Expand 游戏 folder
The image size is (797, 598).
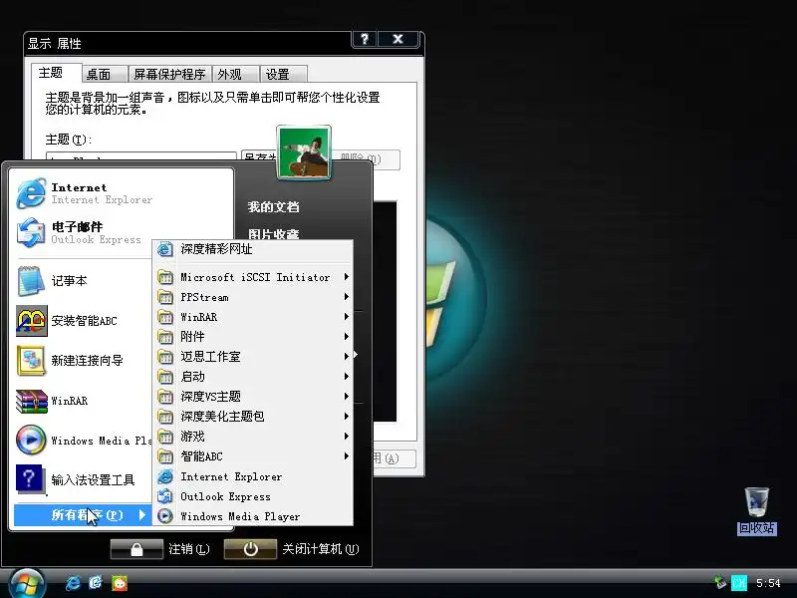(x=253, y=437)
